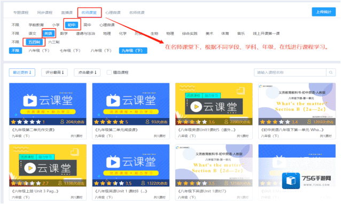Screen dimensions: 341x204
Task: Switch to the 同步课程 tab
Action: tap(45, 13)
